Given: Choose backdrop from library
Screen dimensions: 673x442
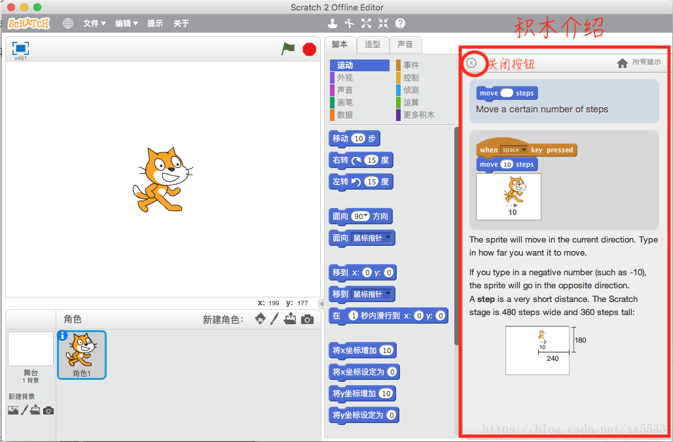Looking at the screenshot, I should click(13, 410).
